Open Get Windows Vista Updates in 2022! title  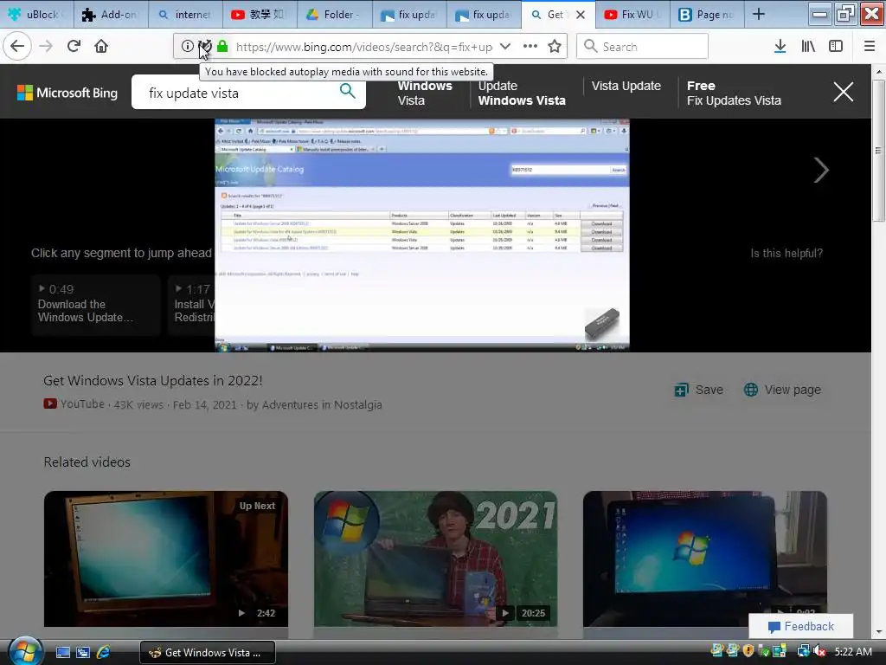(152, 381)
